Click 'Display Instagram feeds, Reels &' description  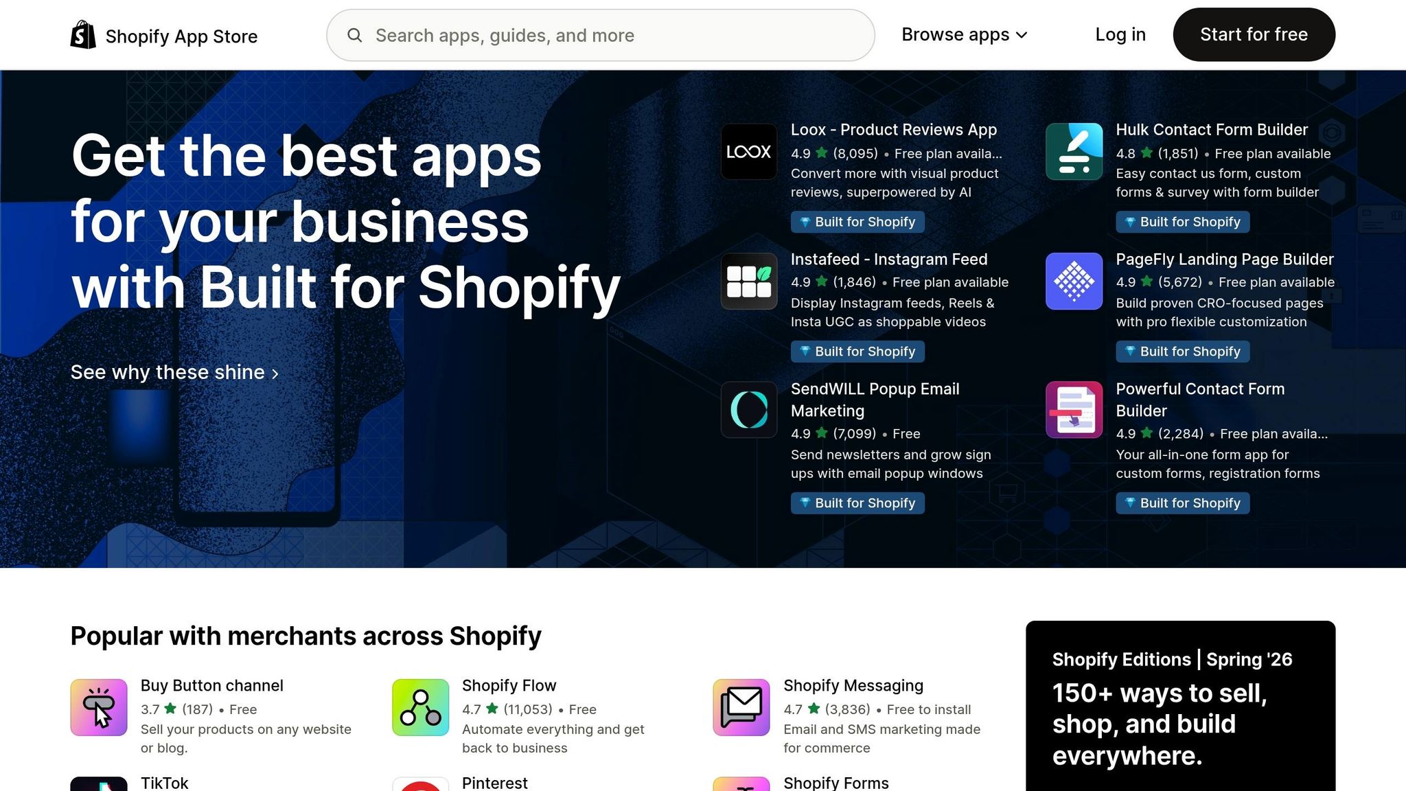click(892, 312)
